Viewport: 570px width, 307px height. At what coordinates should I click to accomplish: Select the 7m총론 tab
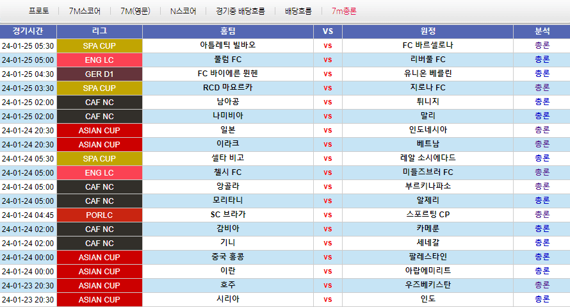click(x=344, y=11)
